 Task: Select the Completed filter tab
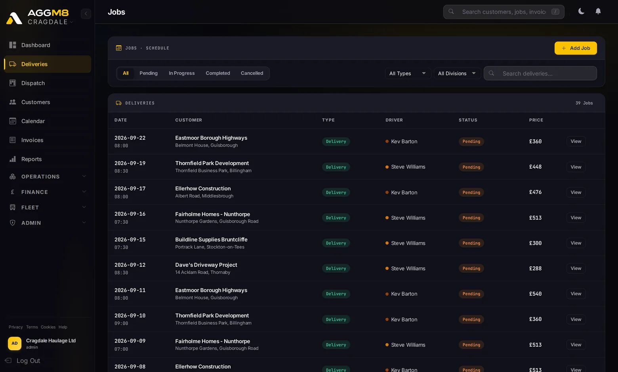(x=218, y=73)
